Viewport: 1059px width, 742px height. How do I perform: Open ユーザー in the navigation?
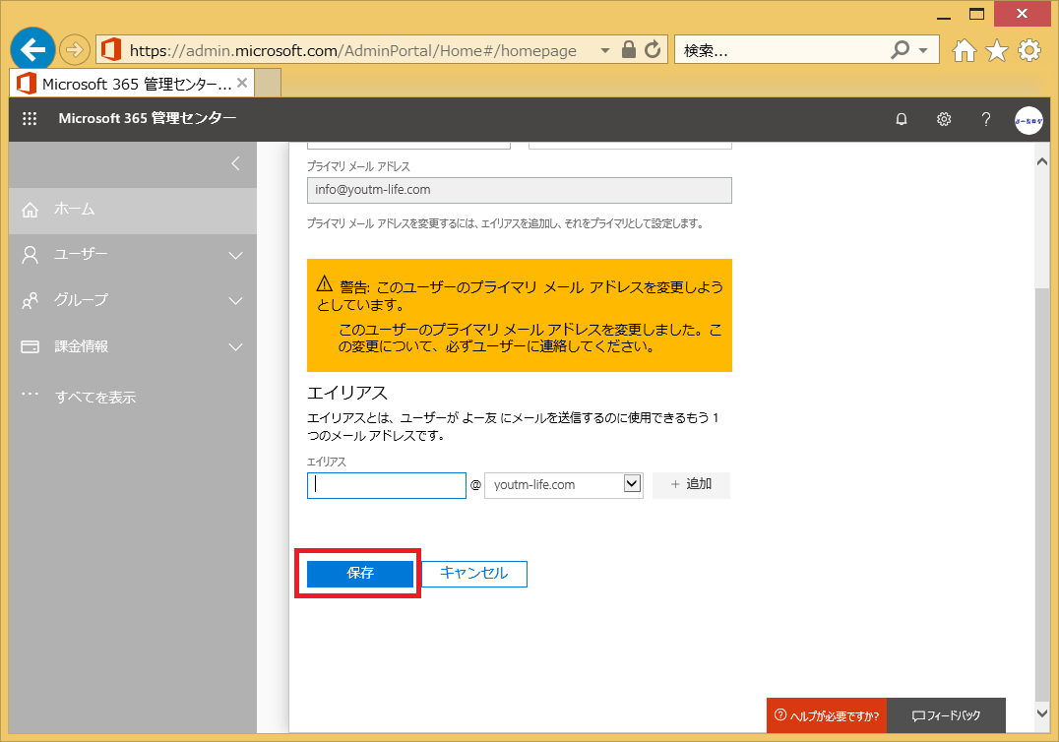(x=133, y=255)
